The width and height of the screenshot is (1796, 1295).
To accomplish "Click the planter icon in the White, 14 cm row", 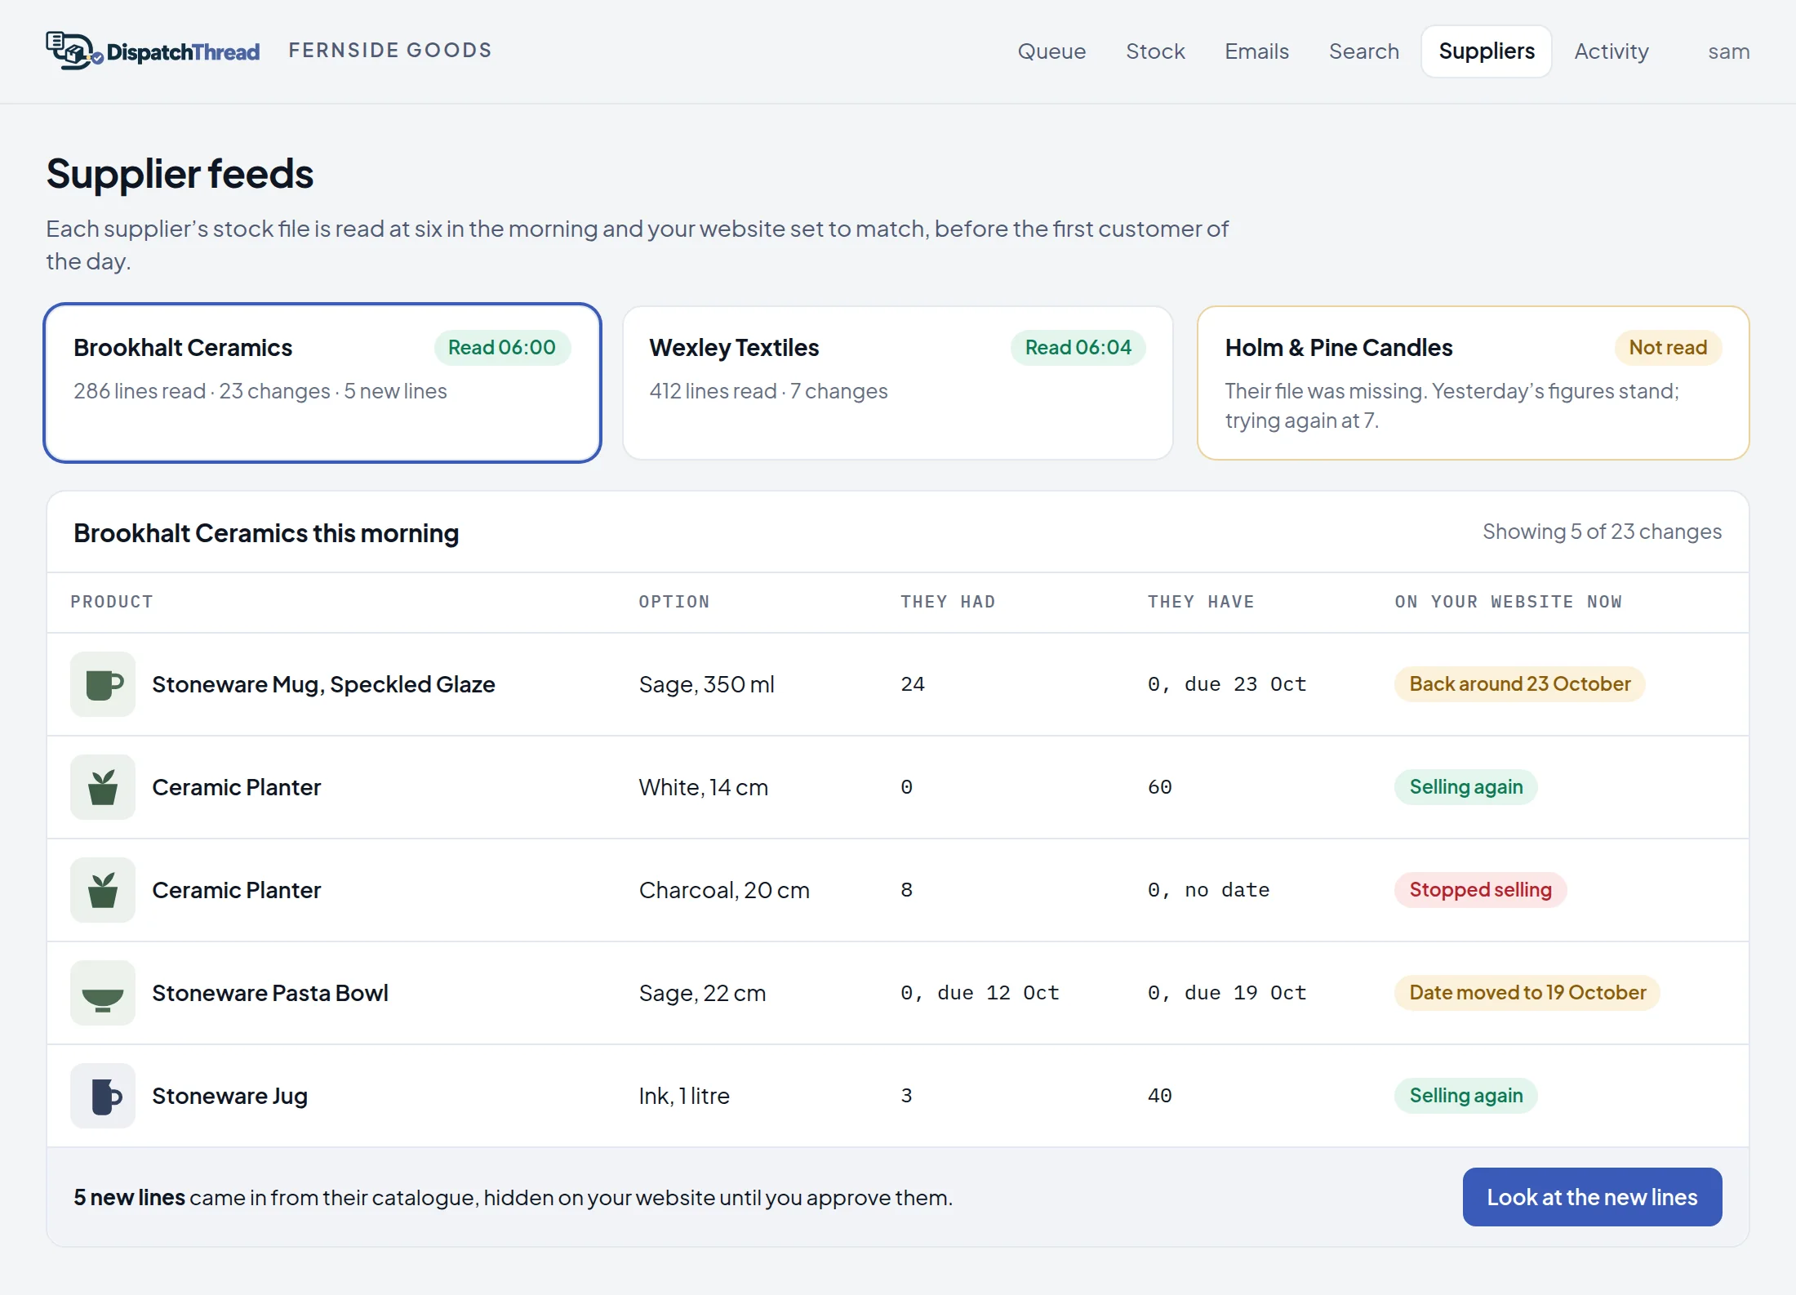I will pyautogui.click(x=103, y=787).
